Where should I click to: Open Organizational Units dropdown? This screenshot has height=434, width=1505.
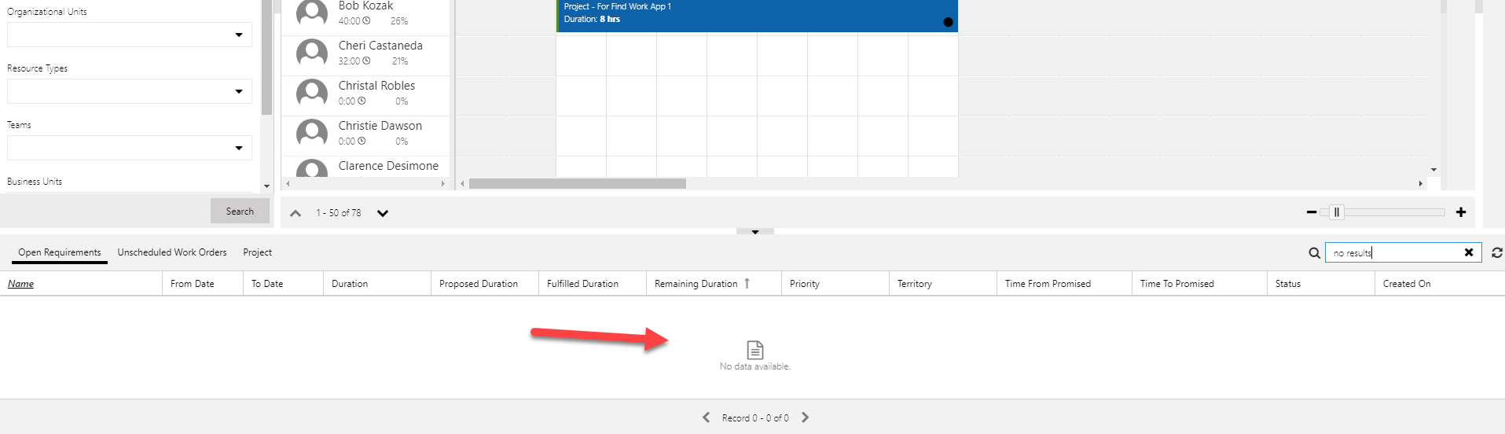pyautogui.click(x=239, y=35)
